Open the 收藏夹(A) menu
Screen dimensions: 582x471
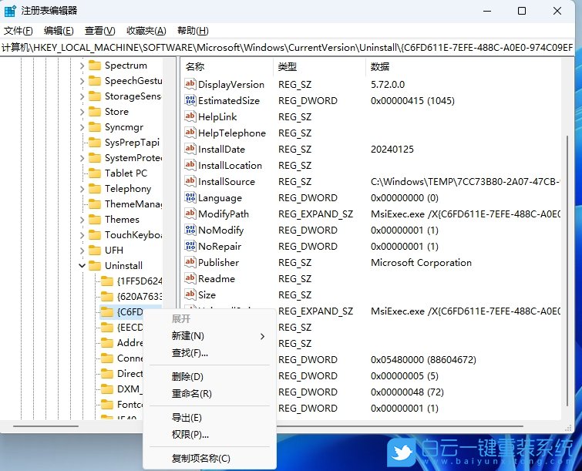[x=146, y=30]
